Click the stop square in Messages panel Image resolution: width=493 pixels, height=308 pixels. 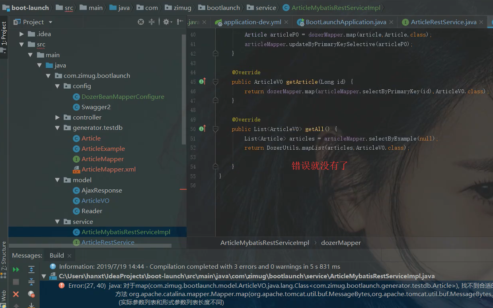point(16,282)
